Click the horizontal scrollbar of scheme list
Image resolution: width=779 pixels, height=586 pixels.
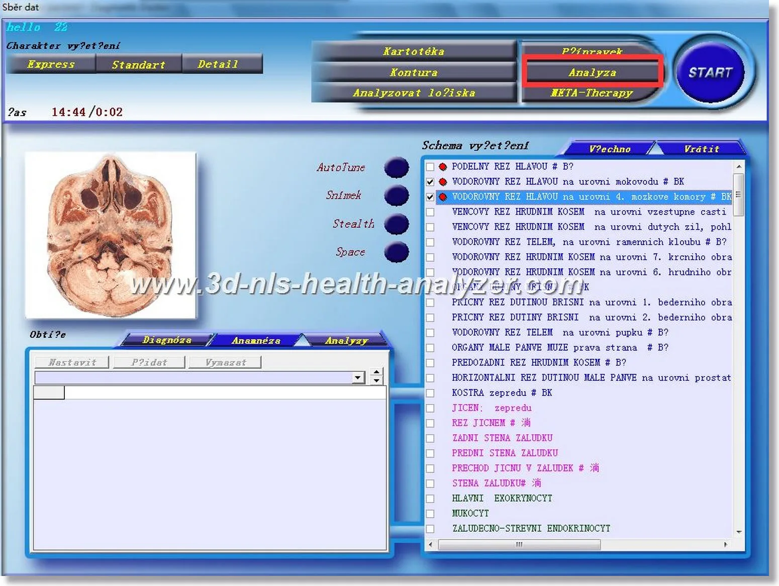pos(518,544)
